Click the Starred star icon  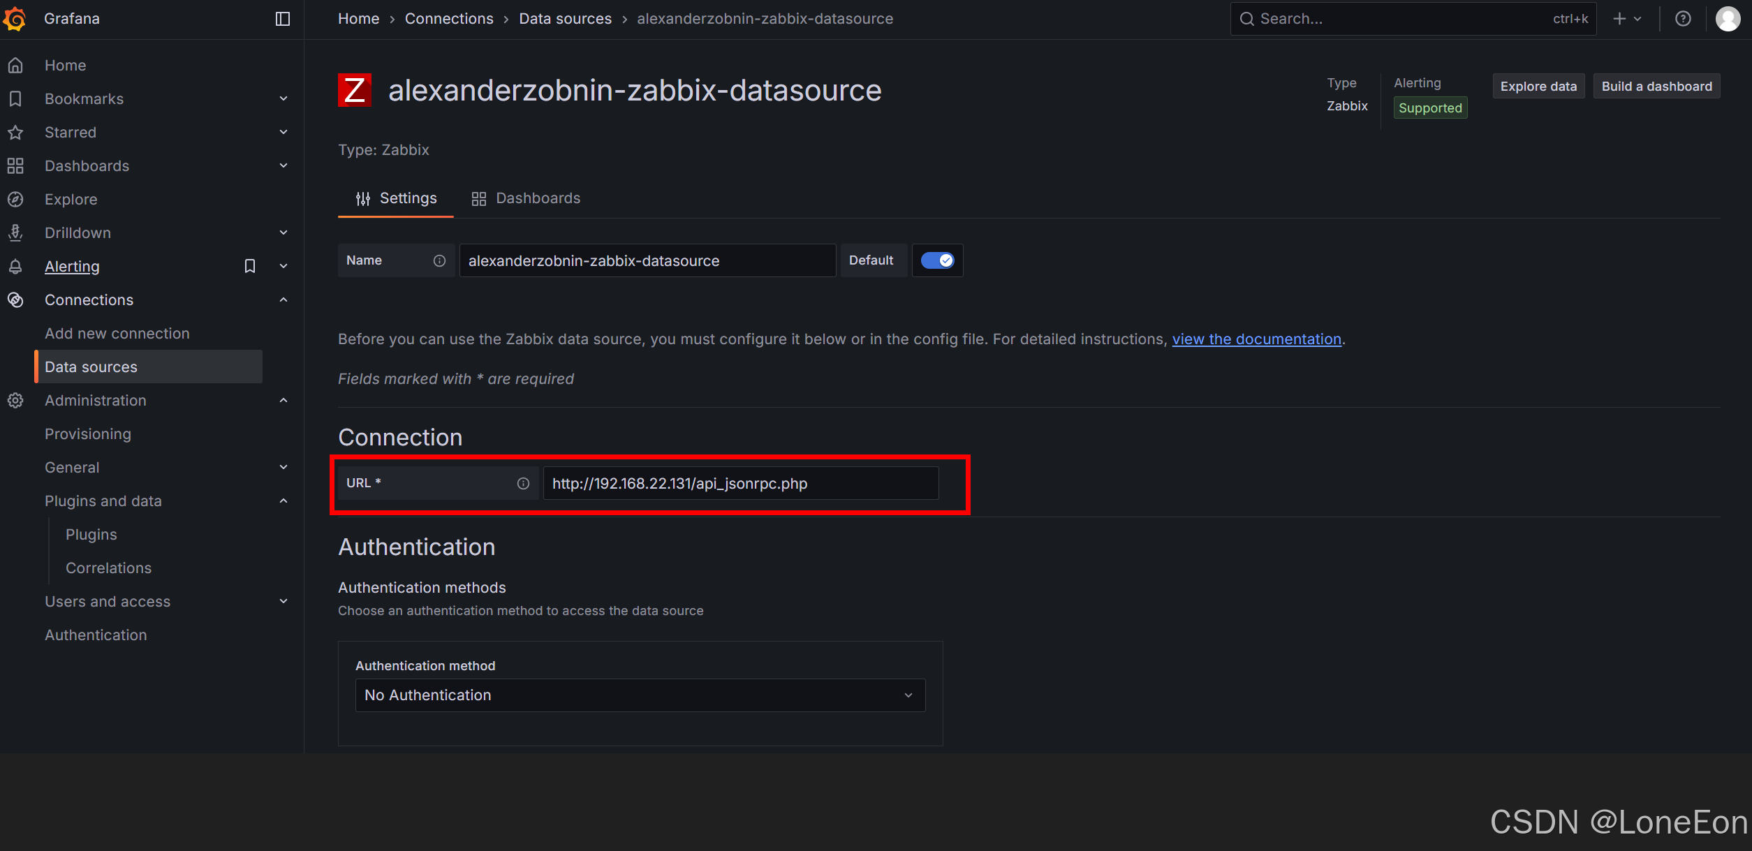[15, 132]
